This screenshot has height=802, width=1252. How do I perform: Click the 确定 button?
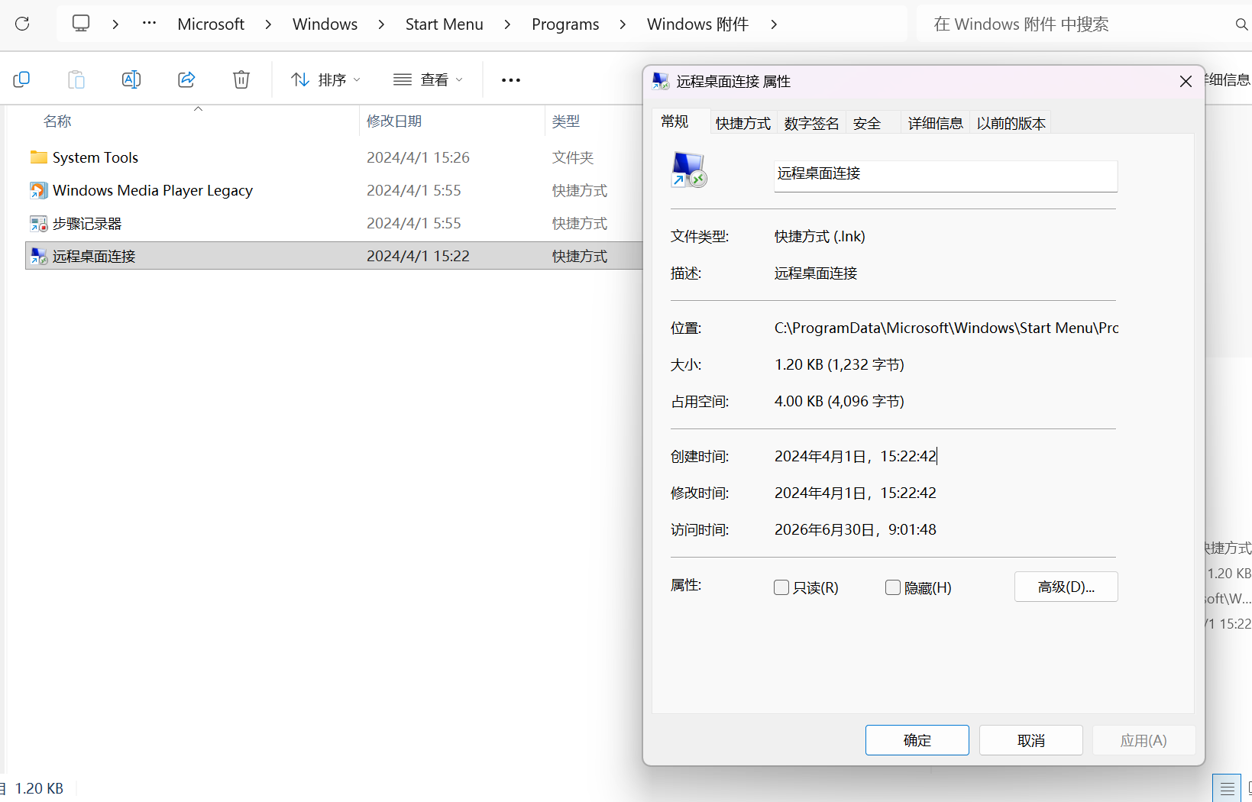click(x=917, y=740)
